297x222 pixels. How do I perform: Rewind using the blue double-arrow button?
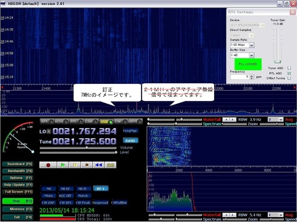(x=98, y=165)
